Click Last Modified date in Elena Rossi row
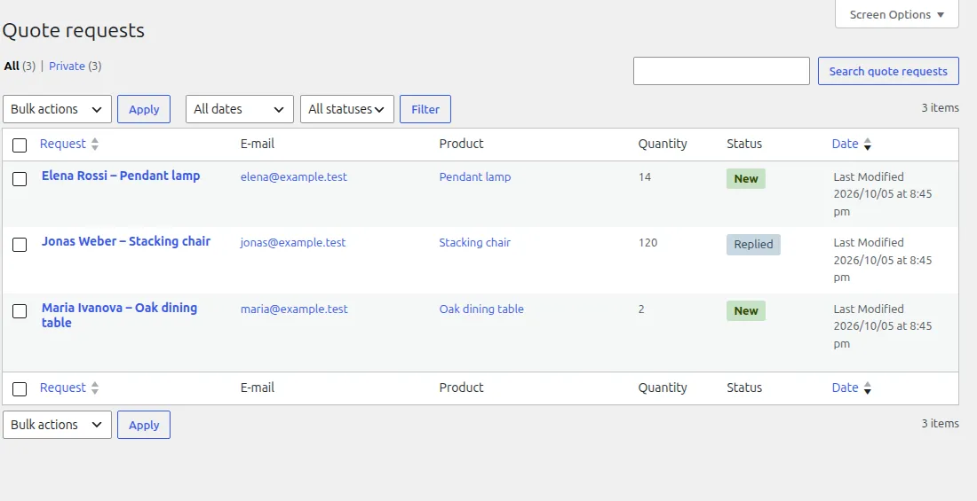Viewport: 977px width, 501px height. [x=883, y=194]
